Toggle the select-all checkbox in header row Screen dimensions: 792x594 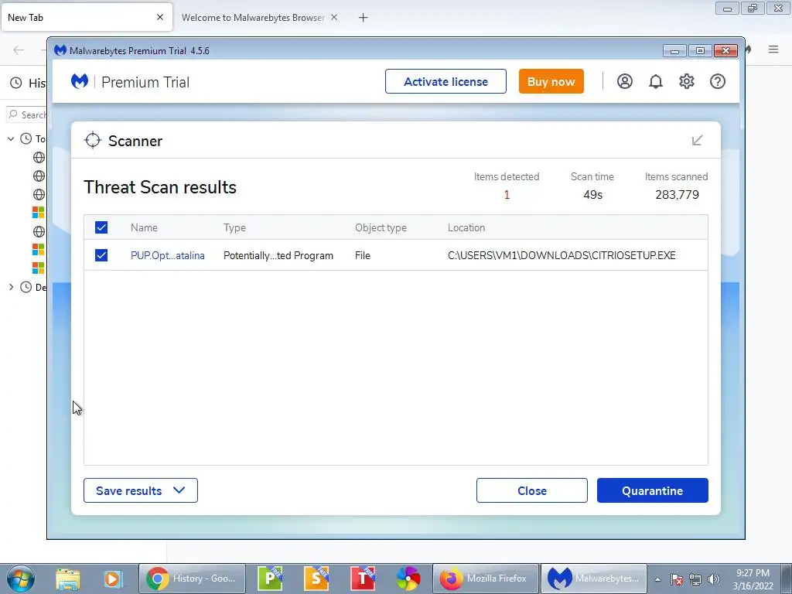(x=101, y=227)
